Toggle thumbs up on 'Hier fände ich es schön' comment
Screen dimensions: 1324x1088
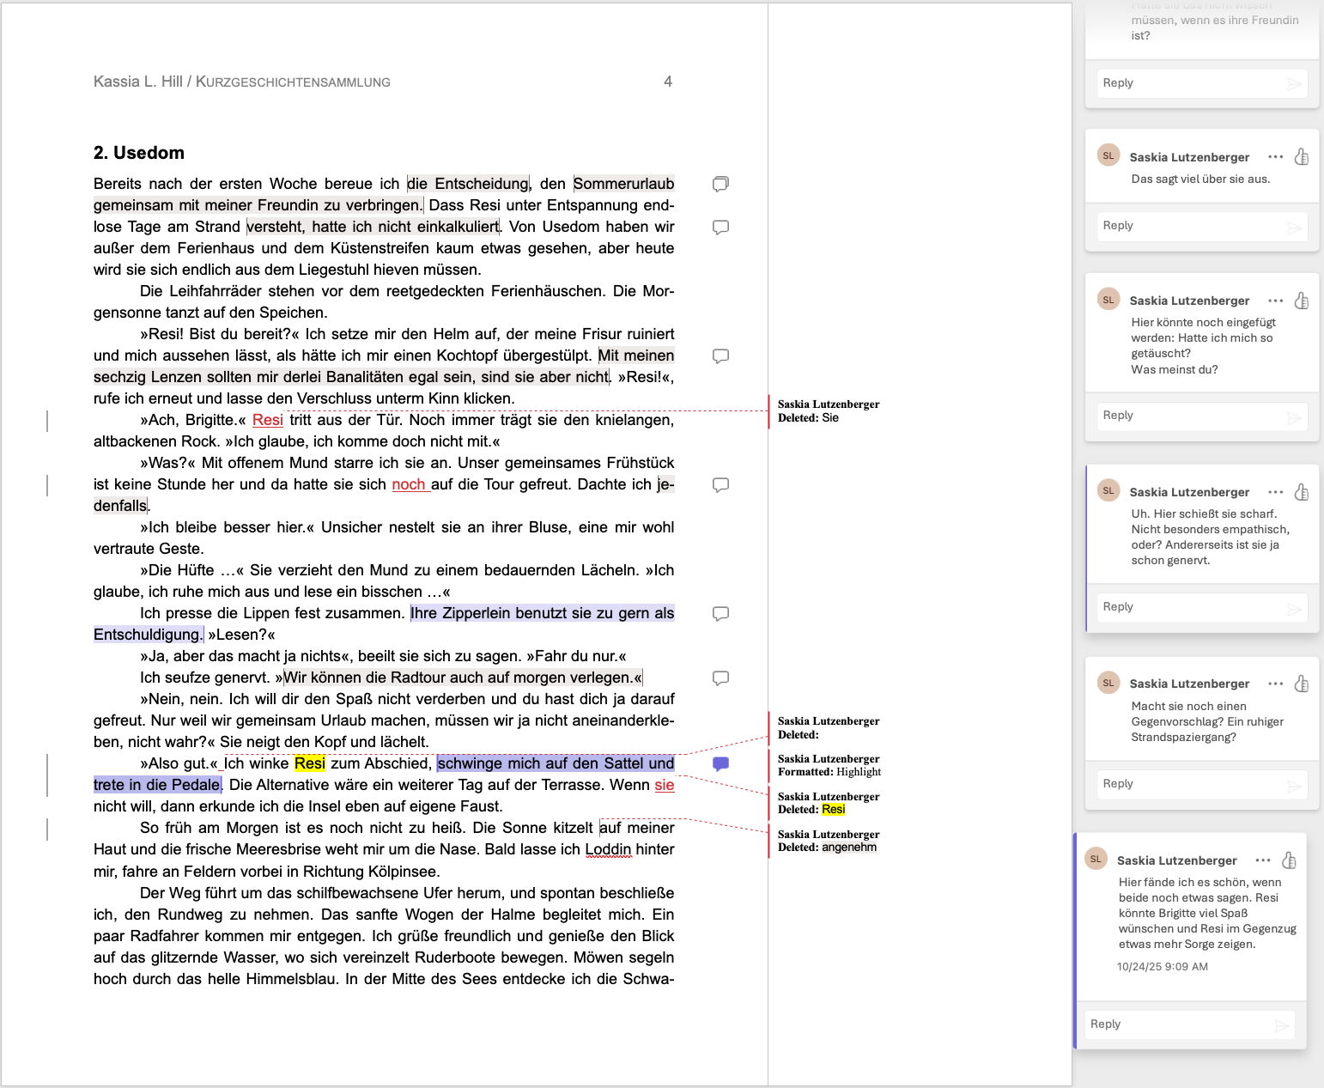[1289, 860]
